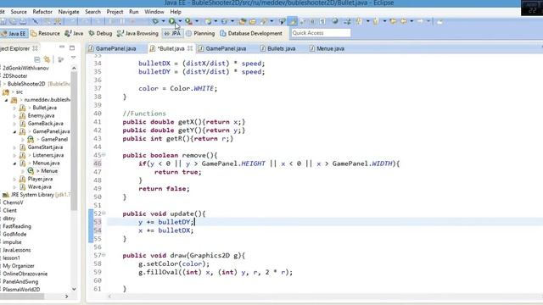The width and height of the screenshot is (543, 305).
Task: Toggle Mark Occurrences highlighted toolbar button
Action: pyautogui.click(x=292, y=21)
